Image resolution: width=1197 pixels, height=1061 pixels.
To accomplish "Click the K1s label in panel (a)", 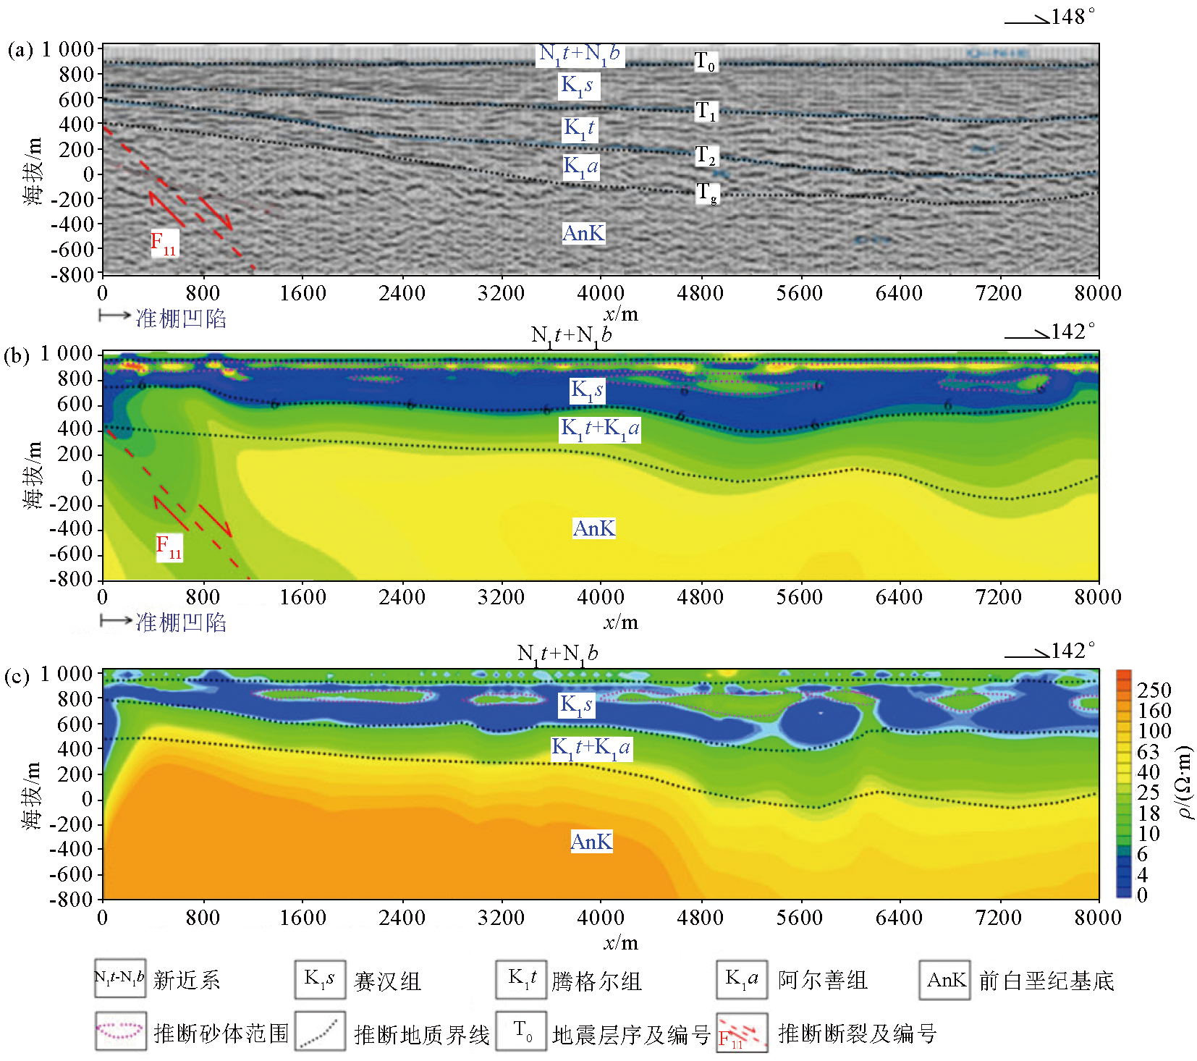I will point(578,85).
